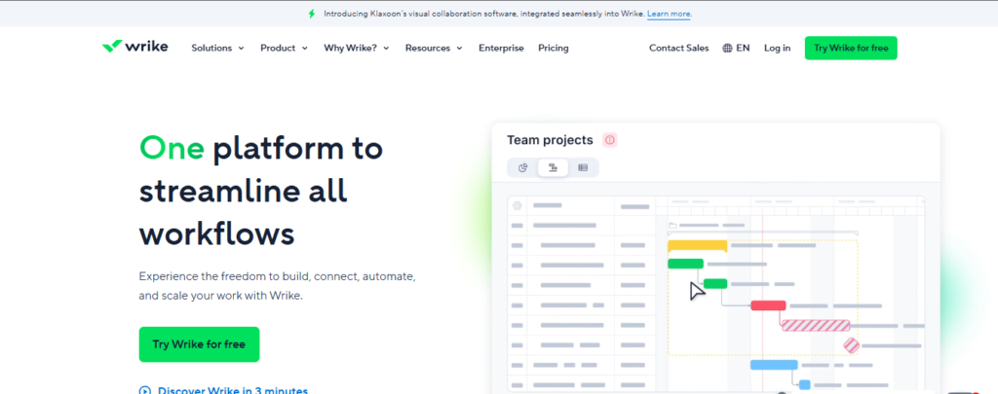Expand the Product menu

click(284, 48)
